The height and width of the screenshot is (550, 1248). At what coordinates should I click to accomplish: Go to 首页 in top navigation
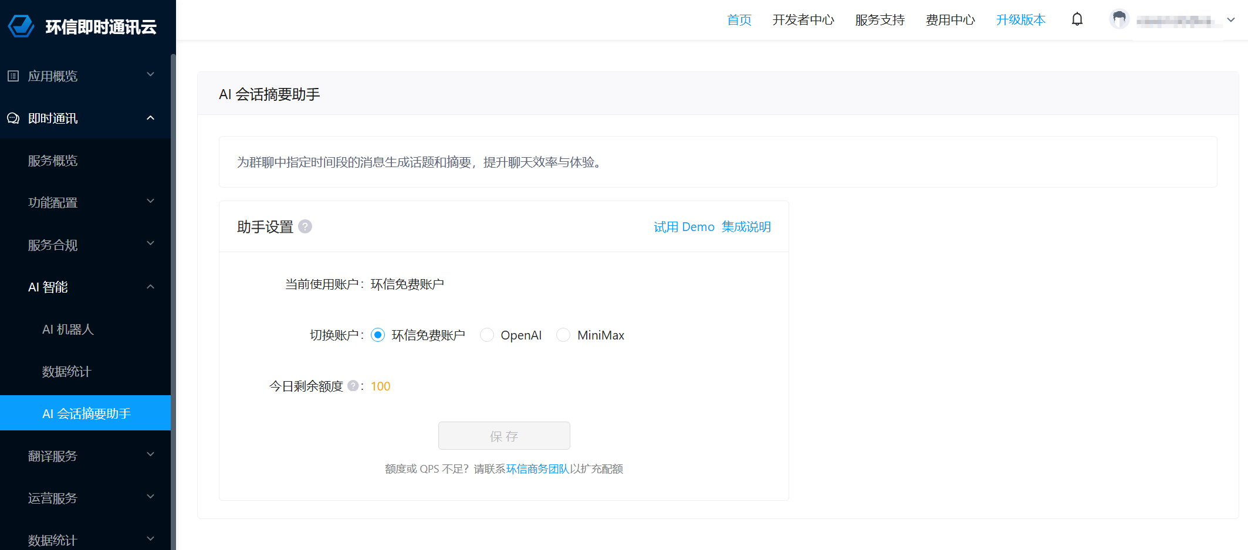pyautogui.click(x=739, y=20)
